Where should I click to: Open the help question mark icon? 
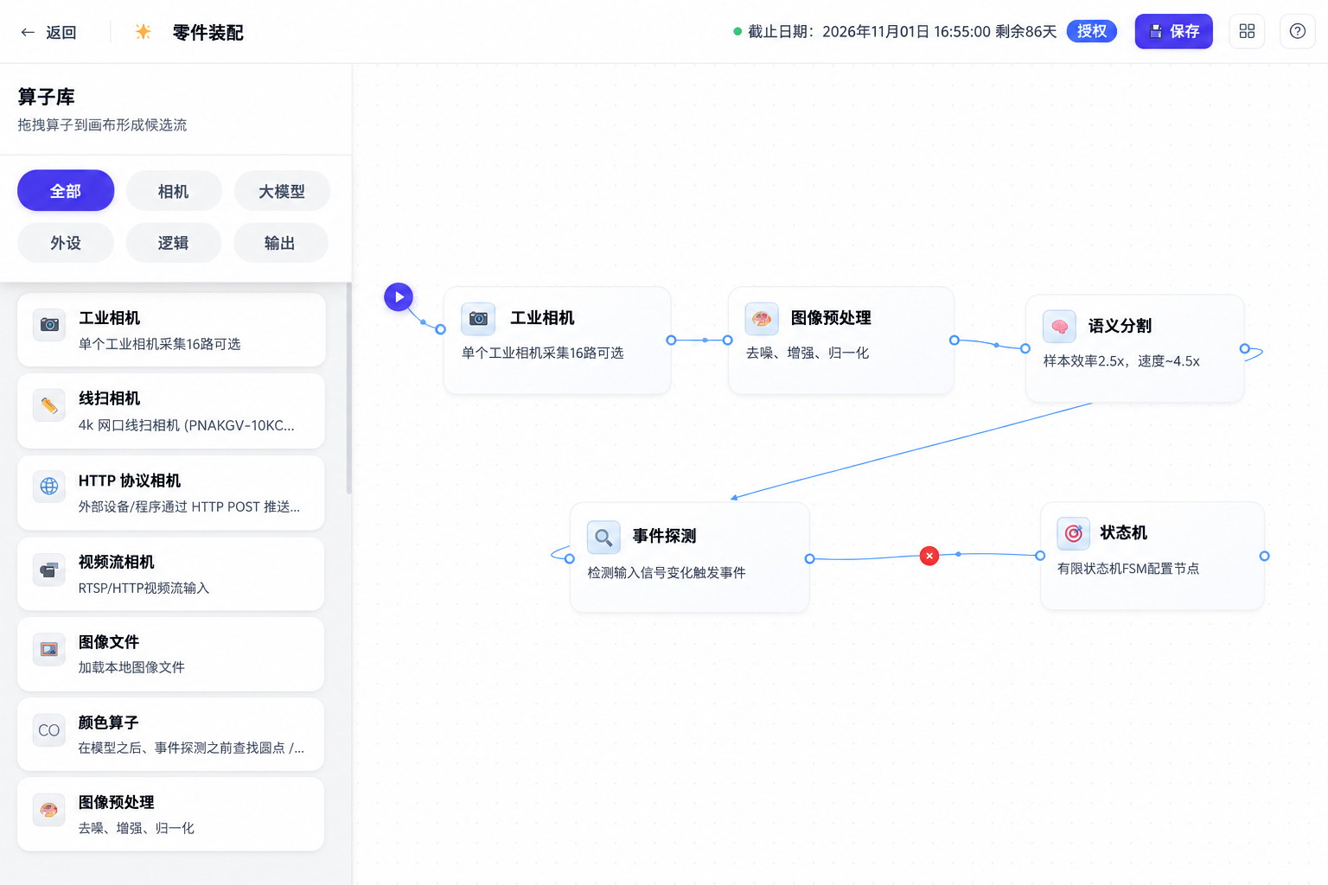click(x=1297, y=31)
